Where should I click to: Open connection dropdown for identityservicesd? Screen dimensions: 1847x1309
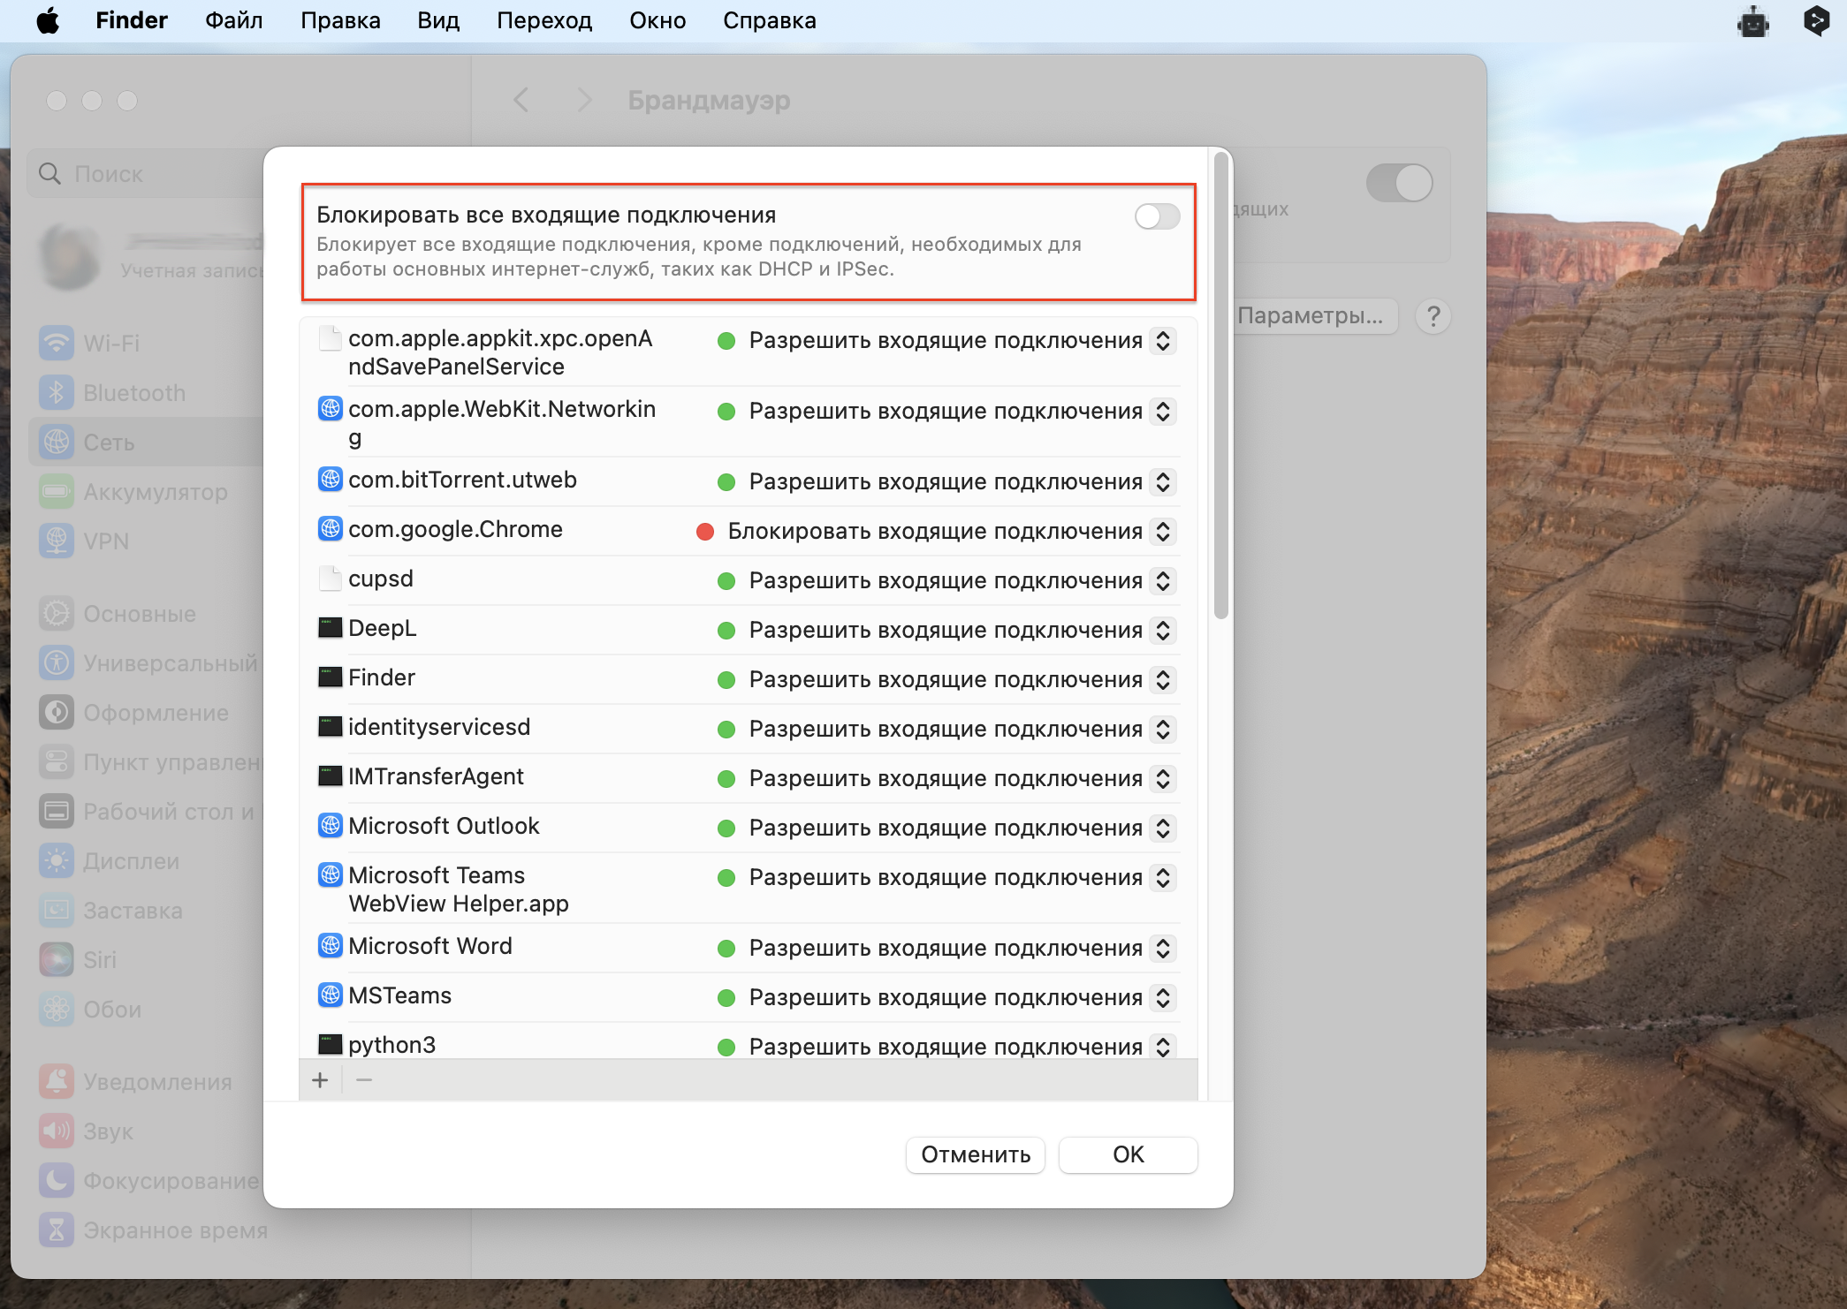pos(1163,729)
